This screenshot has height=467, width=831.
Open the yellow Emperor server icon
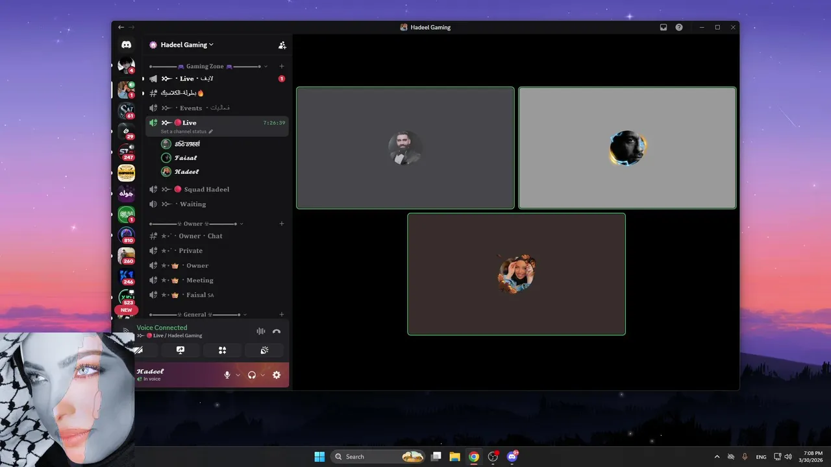click(126, 173)
